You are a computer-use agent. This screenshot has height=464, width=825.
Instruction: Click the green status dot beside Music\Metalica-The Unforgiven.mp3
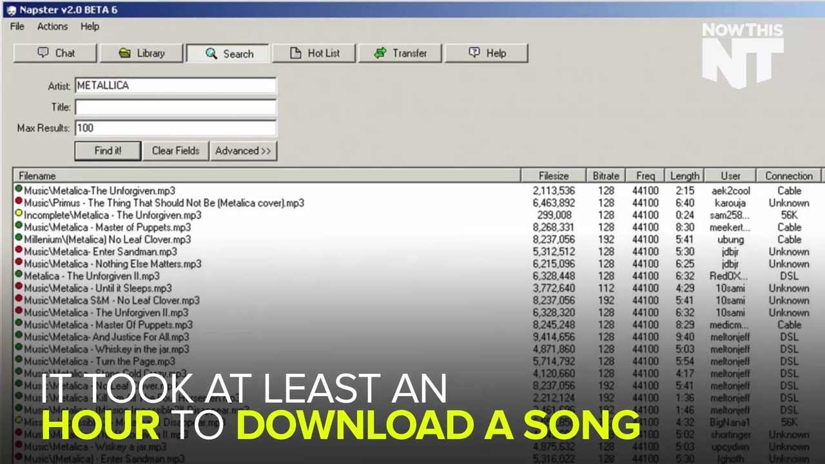point(19,189)
